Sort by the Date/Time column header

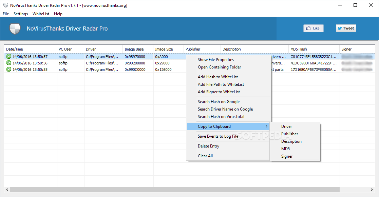pyautogui.click(x=31, y=49)
